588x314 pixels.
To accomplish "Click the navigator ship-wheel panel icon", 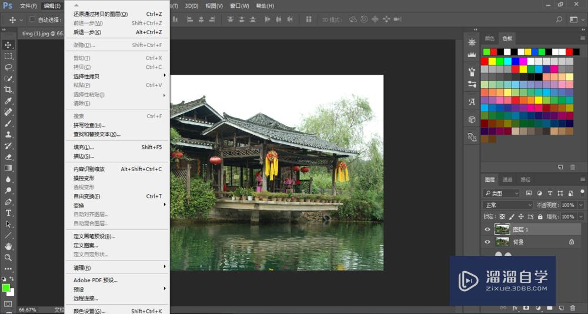I will pos(472,42).
